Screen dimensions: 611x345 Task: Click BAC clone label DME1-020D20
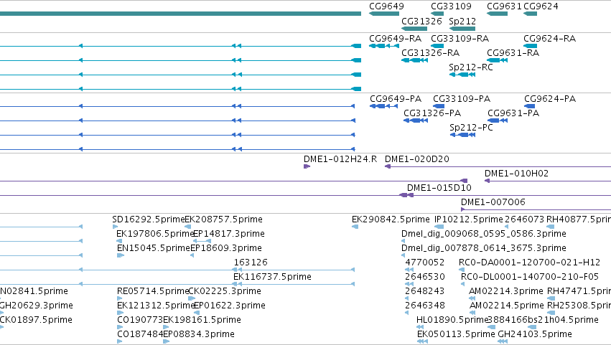click(x=417, y=159)
